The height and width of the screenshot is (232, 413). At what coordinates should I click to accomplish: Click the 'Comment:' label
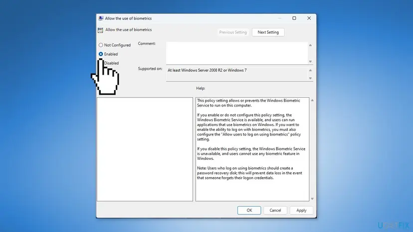click(147, 44)
